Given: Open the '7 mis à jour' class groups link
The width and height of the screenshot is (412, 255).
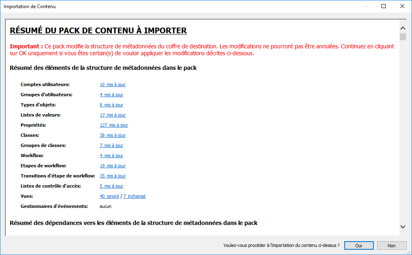Looking at the screenshot, I should coord(111,145).
